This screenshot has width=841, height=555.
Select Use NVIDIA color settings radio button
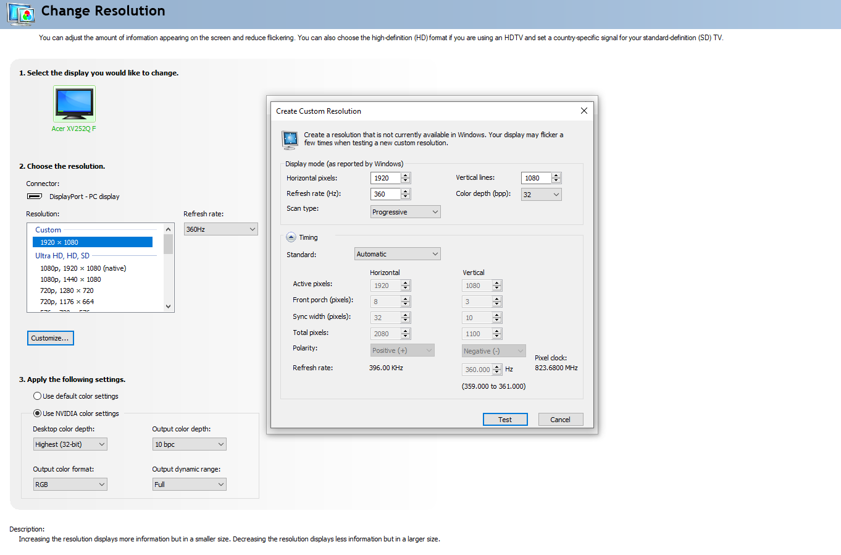pos(38,413)
